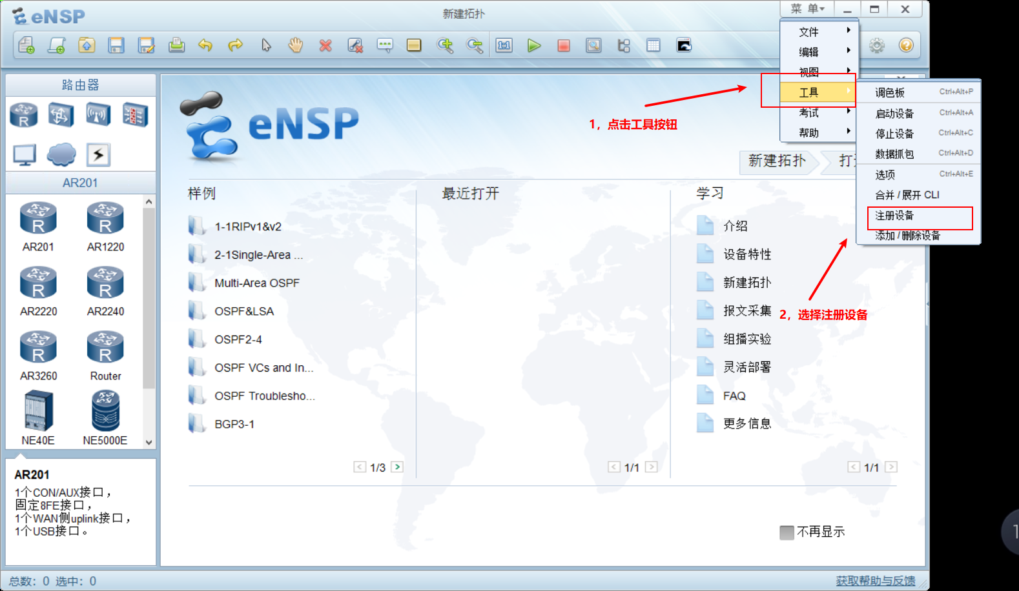Click the Save As toolbar icon
Viewport: 1019px width, 591px height.
[147, 45]
